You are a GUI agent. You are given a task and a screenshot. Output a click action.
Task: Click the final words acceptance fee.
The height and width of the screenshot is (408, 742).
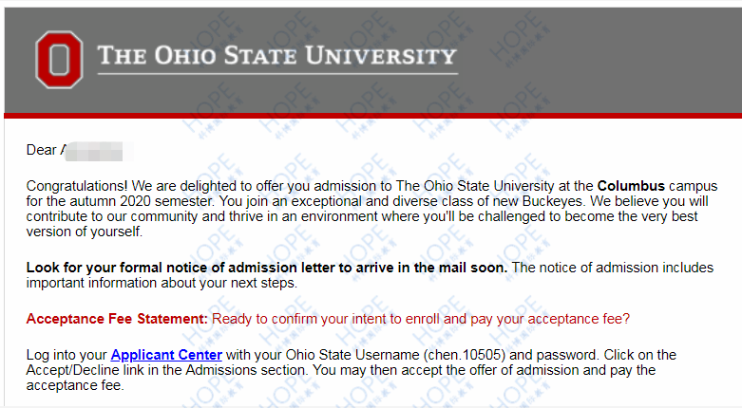pos(75,385)
